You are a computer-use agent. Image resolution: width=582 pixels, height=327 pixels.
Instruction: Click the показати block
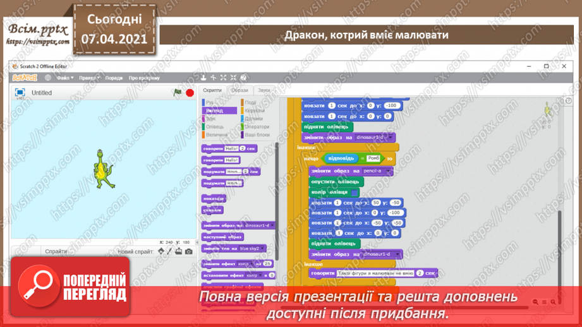point(214,198)
